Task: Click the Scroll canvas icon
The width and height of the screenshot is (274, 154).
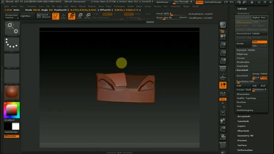Action: pyautogui.click(x=223, y=37)
